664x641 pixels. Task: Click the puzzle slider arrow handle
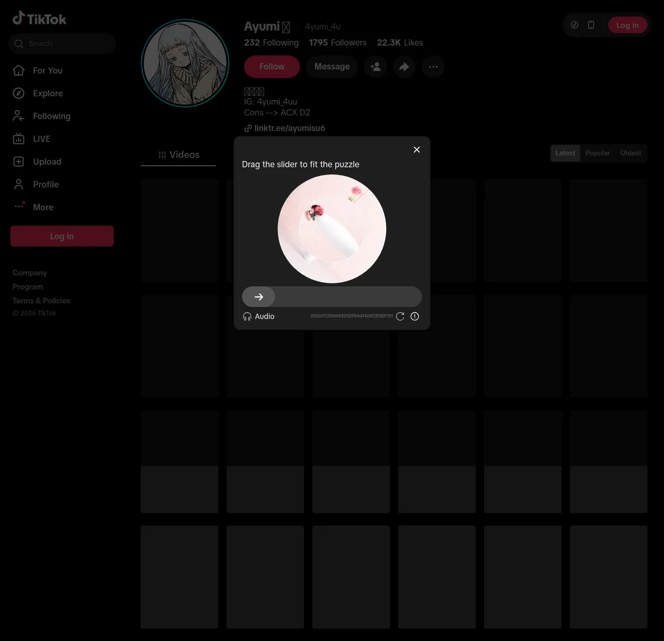(259, 297)
